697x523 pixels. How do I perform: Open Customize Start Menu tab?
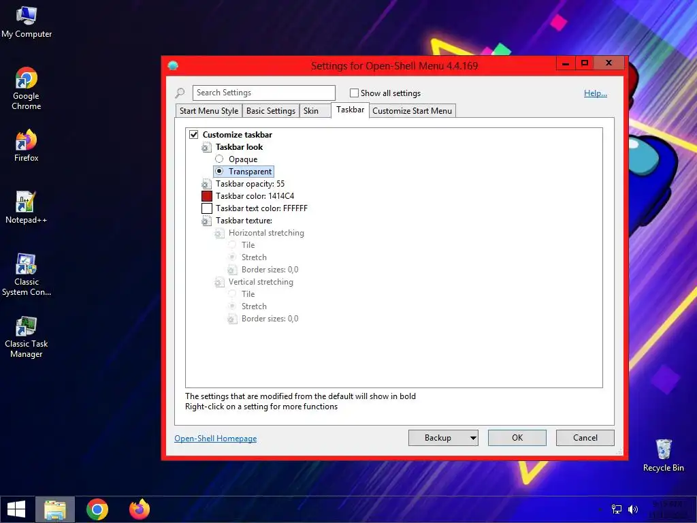[x=412, y=111]
